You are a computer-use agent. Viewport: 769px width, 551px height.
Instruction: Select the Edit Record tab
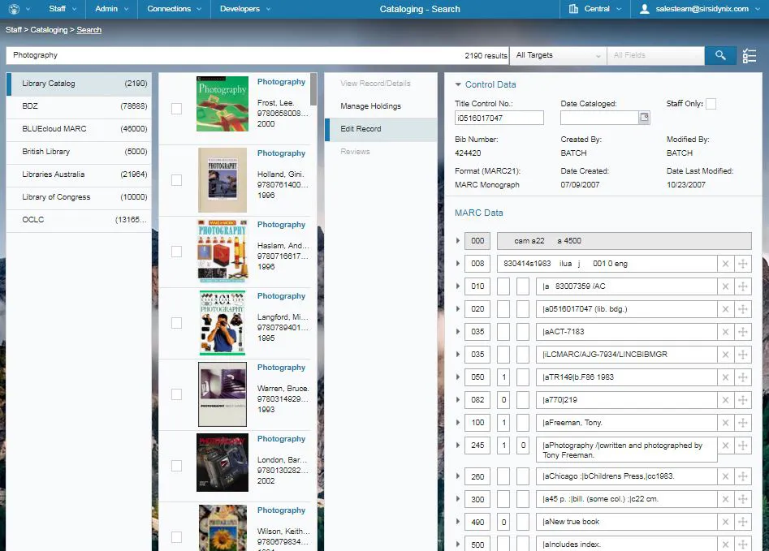(x=381, y=129)
